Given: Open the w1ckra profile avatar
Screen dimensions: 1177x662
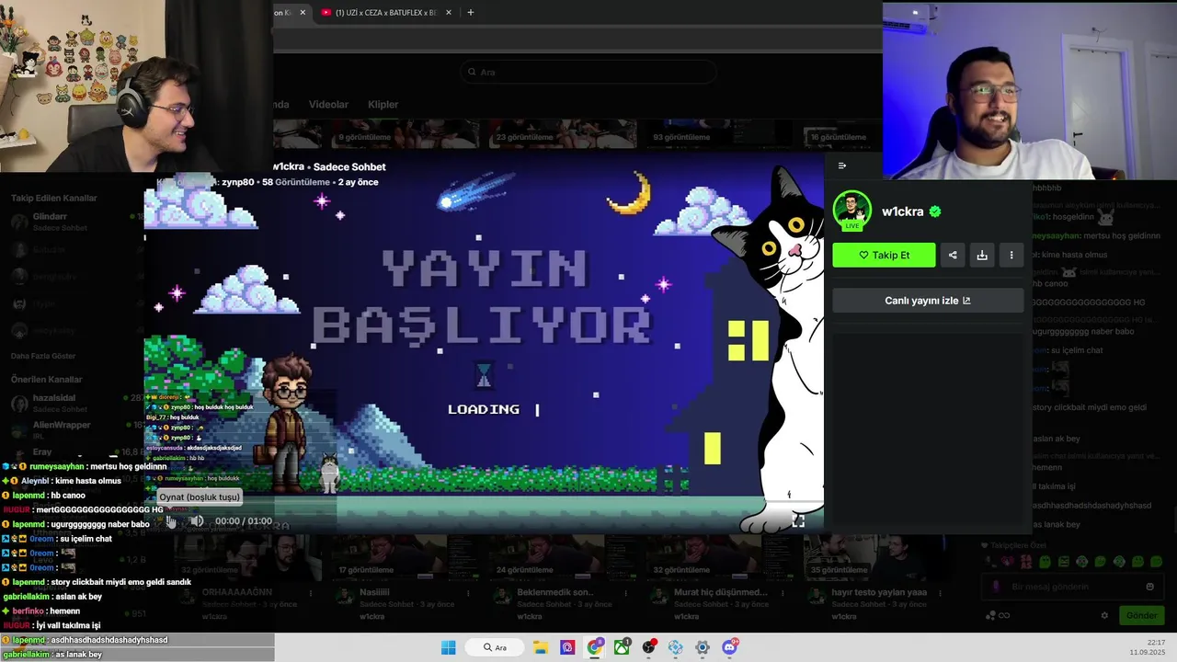Looking at the screenshot, I should click(x=851, y=211).
